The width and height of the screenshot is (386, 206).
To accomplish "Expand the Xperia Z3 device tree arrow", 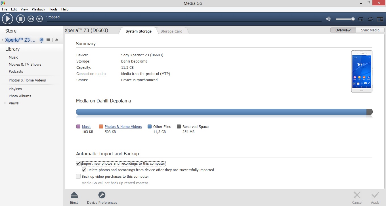I will [2, 40].
